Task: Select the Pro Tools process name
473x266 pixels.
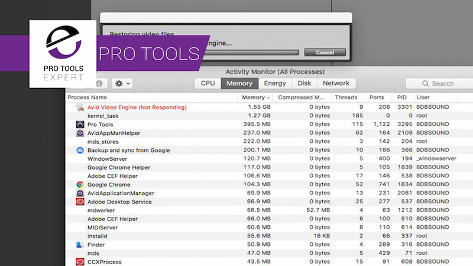Action: tap(100, 124)
